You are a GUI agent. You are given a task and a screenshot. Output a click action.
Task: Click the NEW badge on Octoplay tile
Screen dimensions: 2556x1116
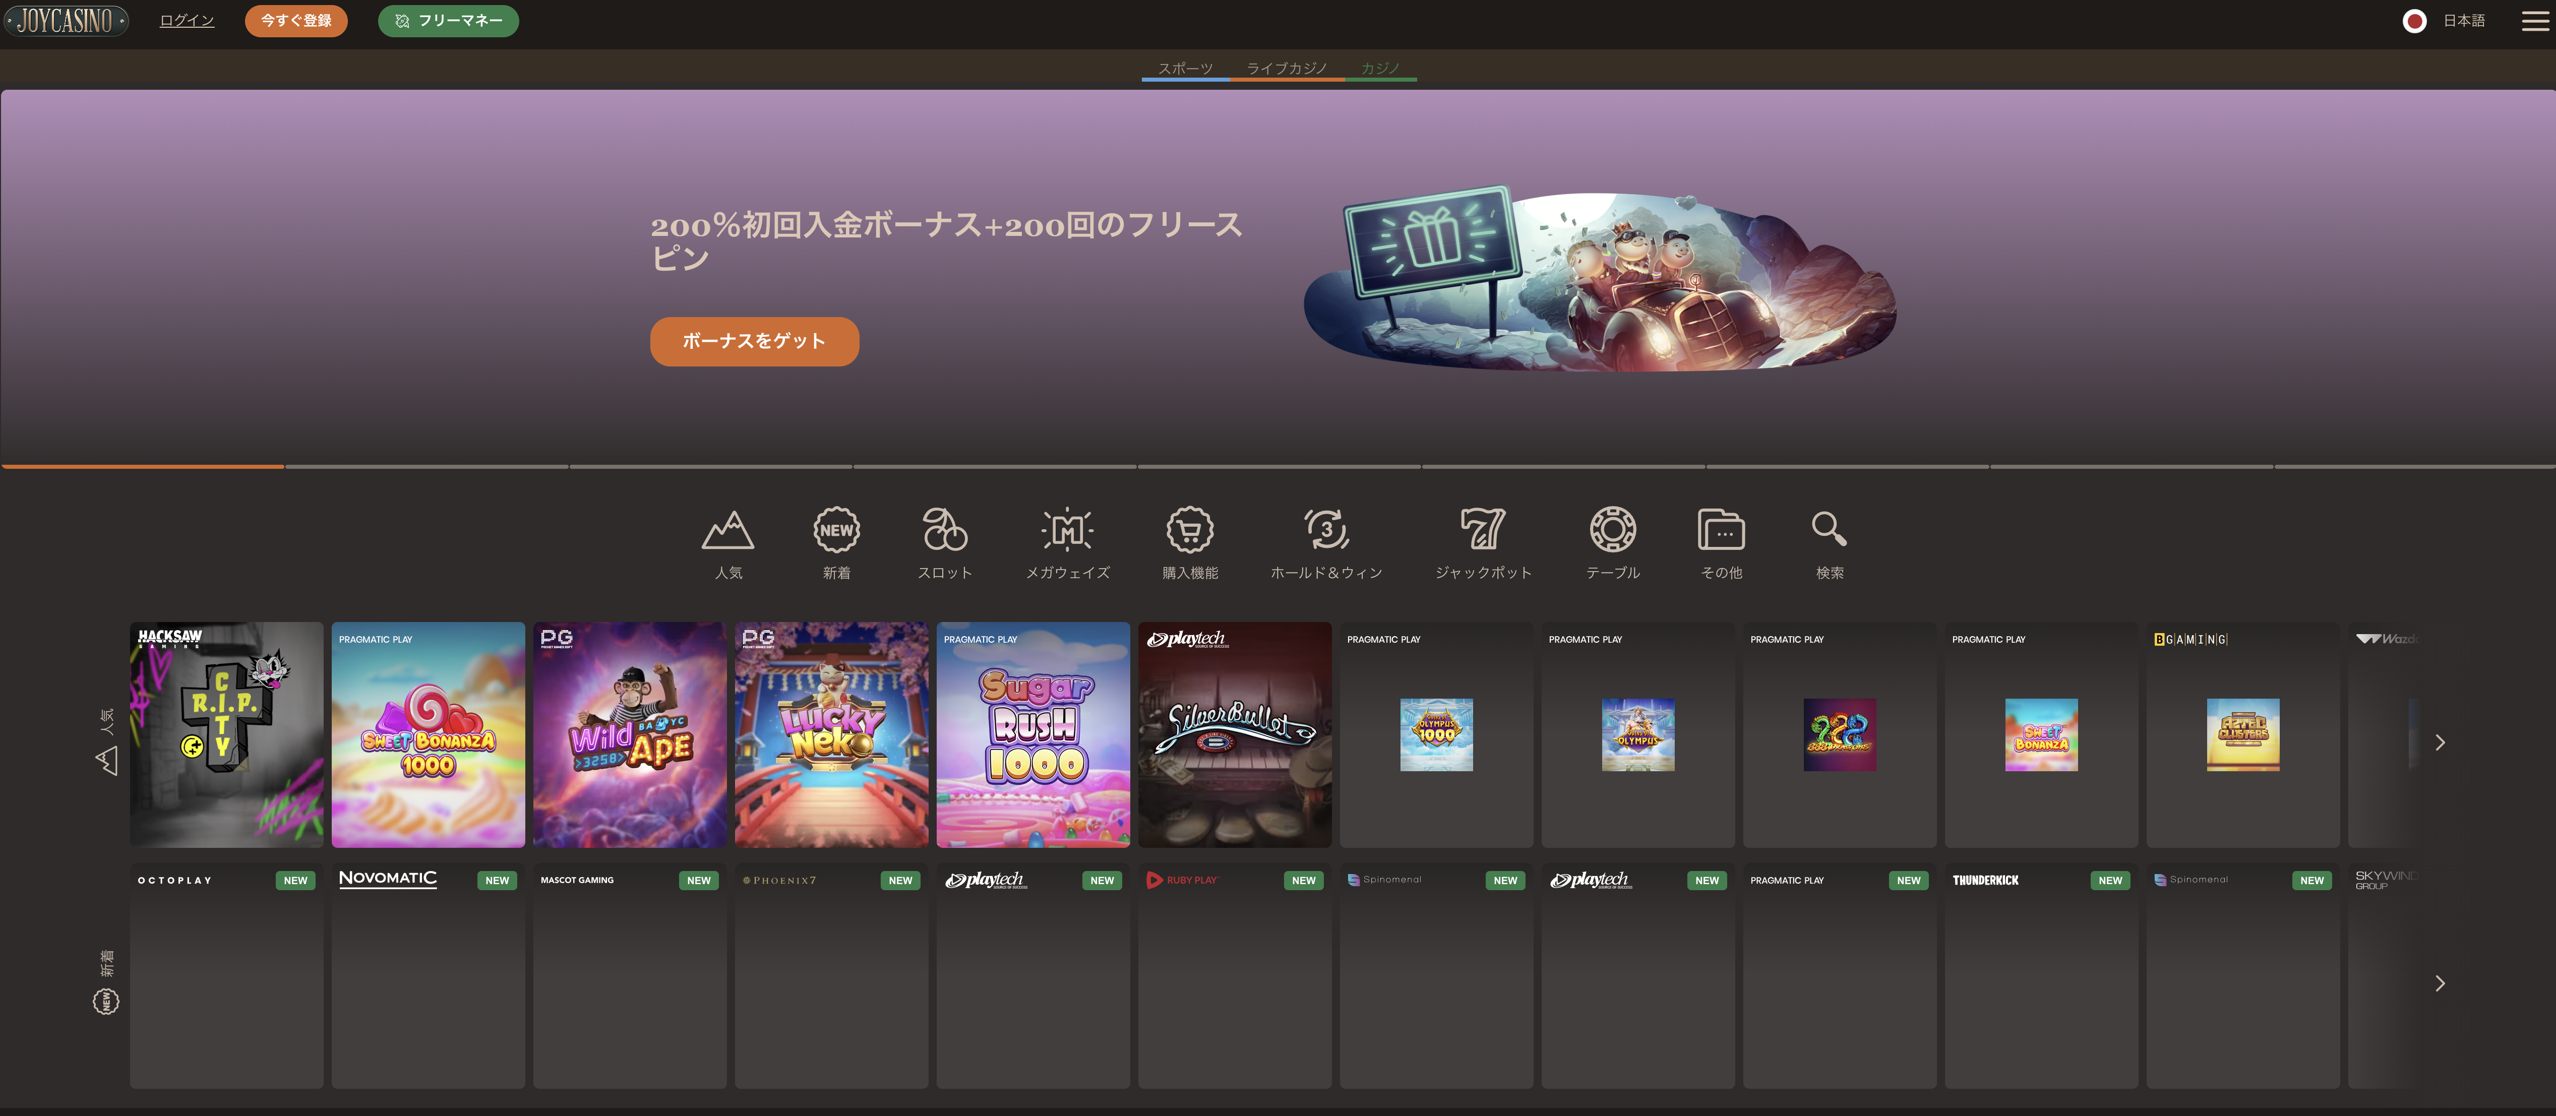pyautogui.click(x=296, y=881)
